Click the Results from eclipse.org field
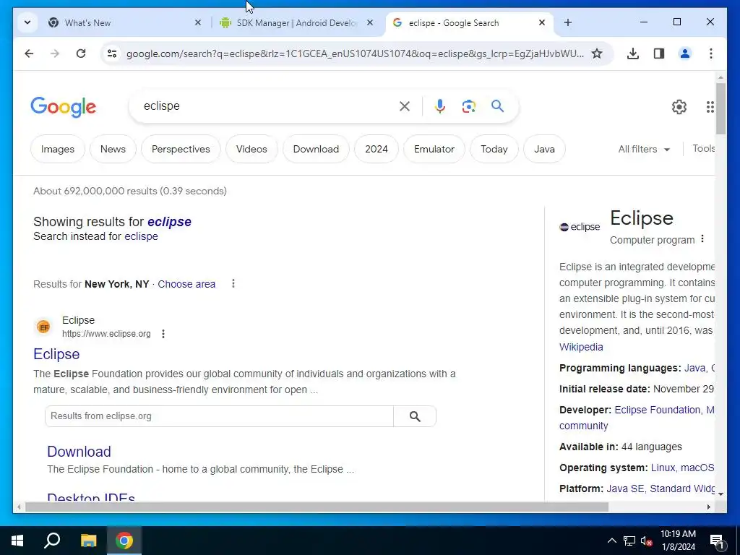The height and width of the screenshot is (555, 740). (220, 416)
